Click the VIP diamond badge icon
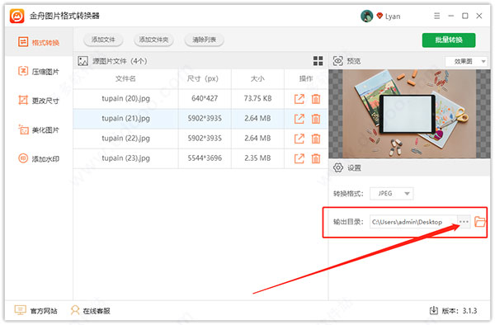 (379, 16)
